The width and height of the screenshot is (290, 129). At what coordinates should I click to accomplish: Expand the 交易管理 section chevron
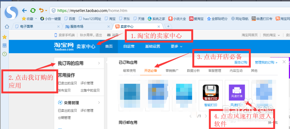coord(99,102)
